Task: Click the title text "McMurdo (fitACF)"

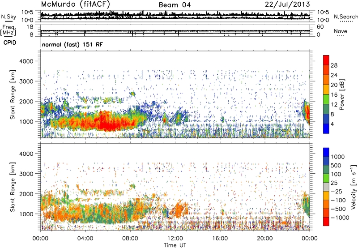Action: pyautogui.click(x=76, y=4)
